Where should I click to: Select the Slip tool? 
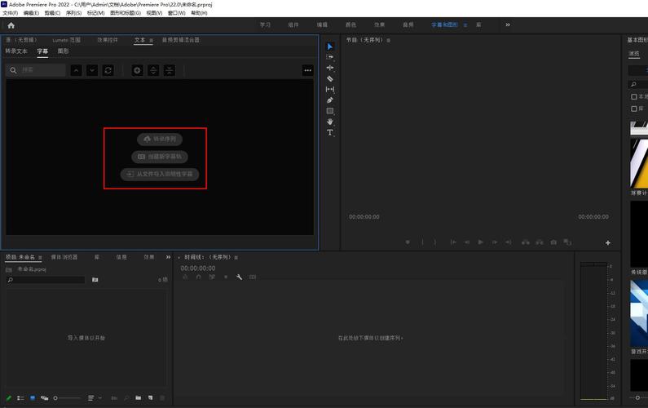tap(330, 90)
